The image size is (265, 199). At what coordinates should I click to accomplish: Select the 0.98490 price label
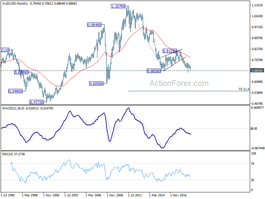click(x=94, y=25)
